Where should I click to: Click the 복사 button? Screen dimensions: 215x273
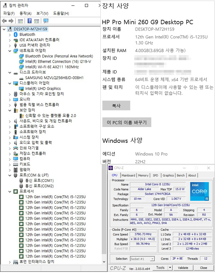tap(116, 105)
